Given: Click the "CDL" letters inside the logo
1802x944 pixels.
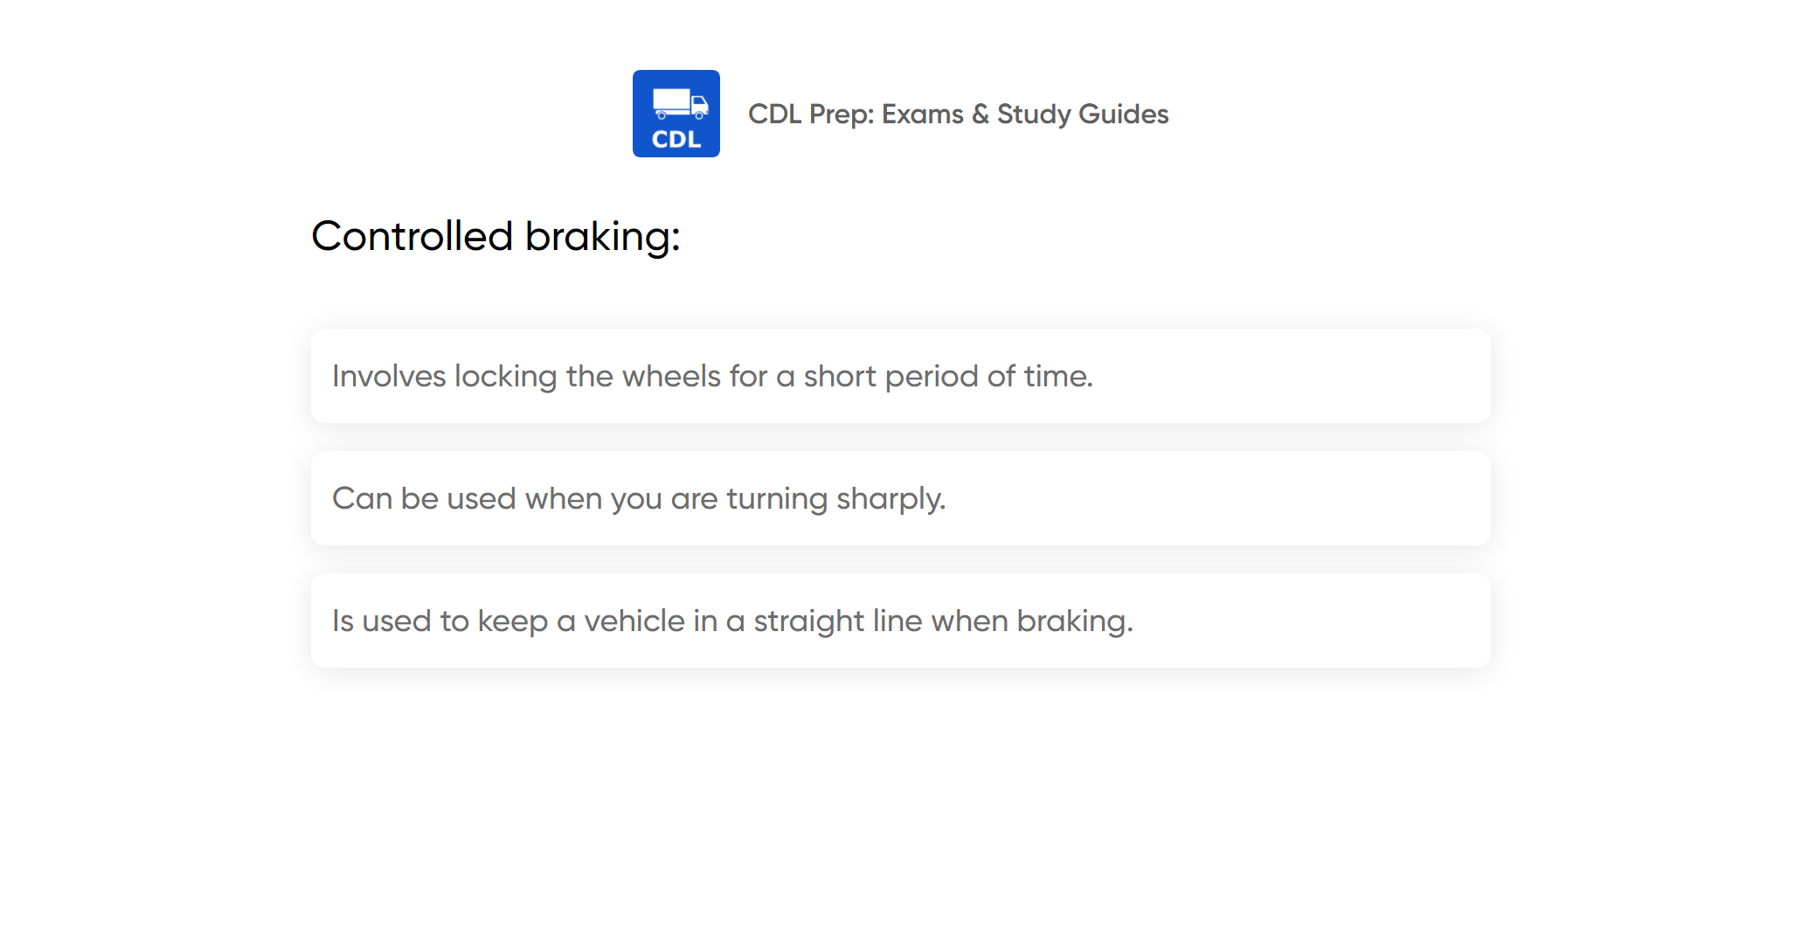Looking at the screenshot, I should tap(676, 140).
